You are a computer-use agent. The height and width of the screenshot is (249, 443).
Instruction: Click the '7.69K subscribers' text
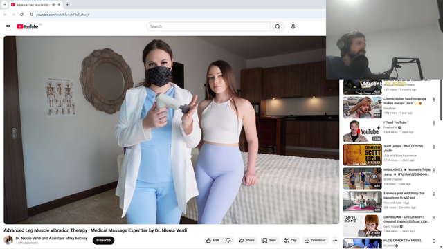tap(26, 243)
